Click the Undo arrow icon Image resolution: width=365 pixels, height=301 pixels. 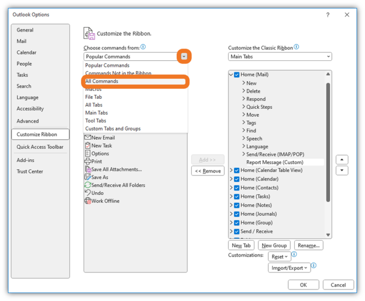87,193
